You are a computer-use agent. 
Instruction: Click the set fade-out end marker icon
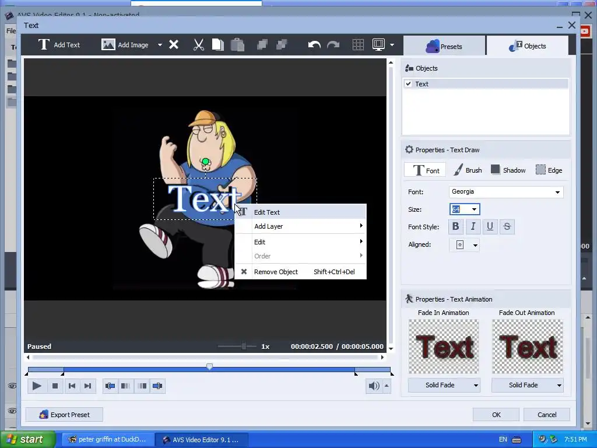point(157,386)
